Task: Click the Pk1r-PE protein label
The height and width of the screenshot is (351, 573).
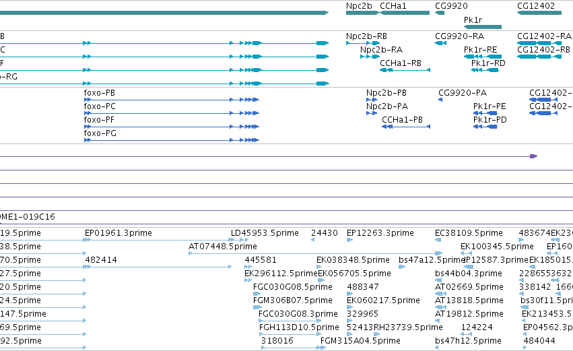Action: [x=490, y=106]
